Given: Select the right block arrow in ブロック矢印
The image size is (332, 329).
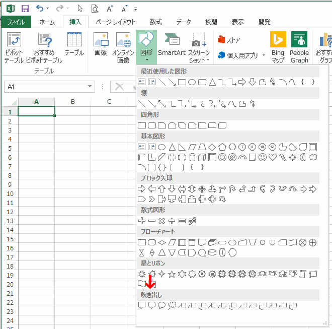Looking at the screenshot, I should click(x=141, y=188).
